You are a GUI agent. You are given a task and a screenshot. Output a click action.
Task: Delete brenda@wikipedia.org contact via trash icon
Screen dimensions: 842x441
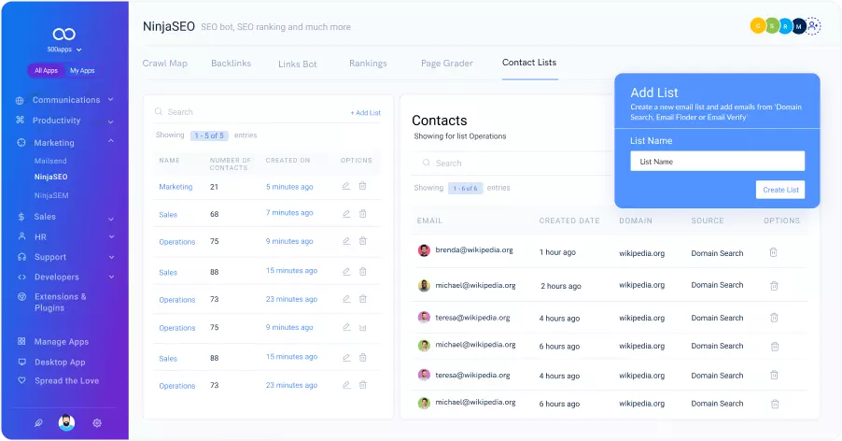point(773,252)
